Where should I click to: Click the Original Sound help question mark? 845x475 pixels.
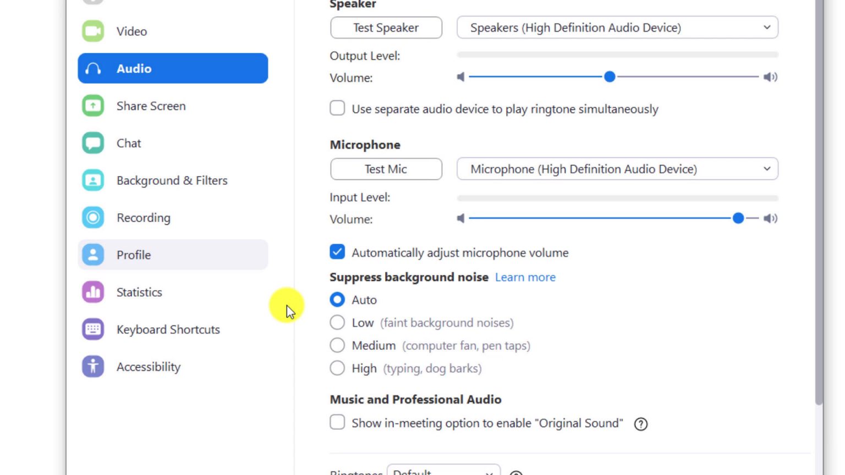640,423
